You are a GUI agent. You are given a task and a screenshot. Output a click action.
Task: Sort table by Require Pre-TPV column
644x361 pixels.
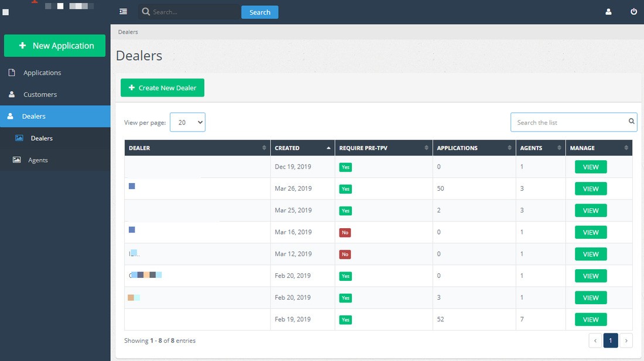click(x=383, y=148)
